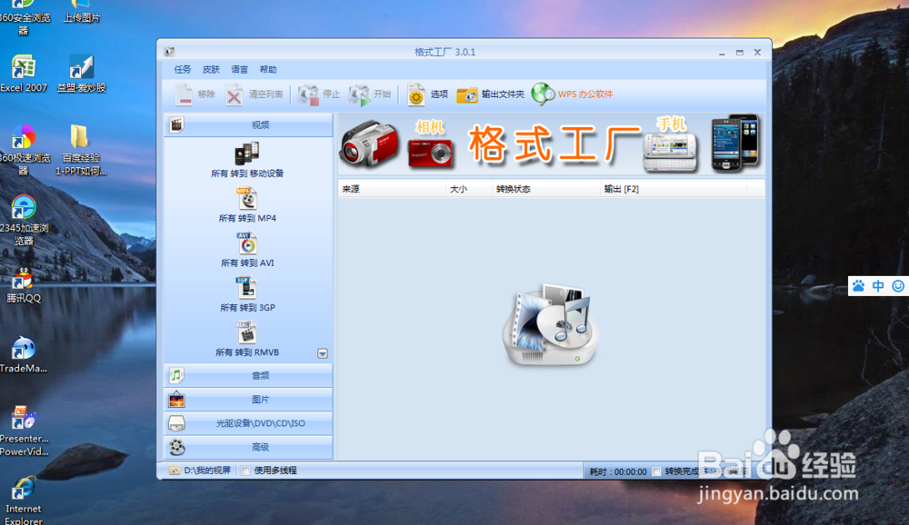Click the red 相机 camera icon
The width and height of the screenshot is (909, 525).
[430, 152]
